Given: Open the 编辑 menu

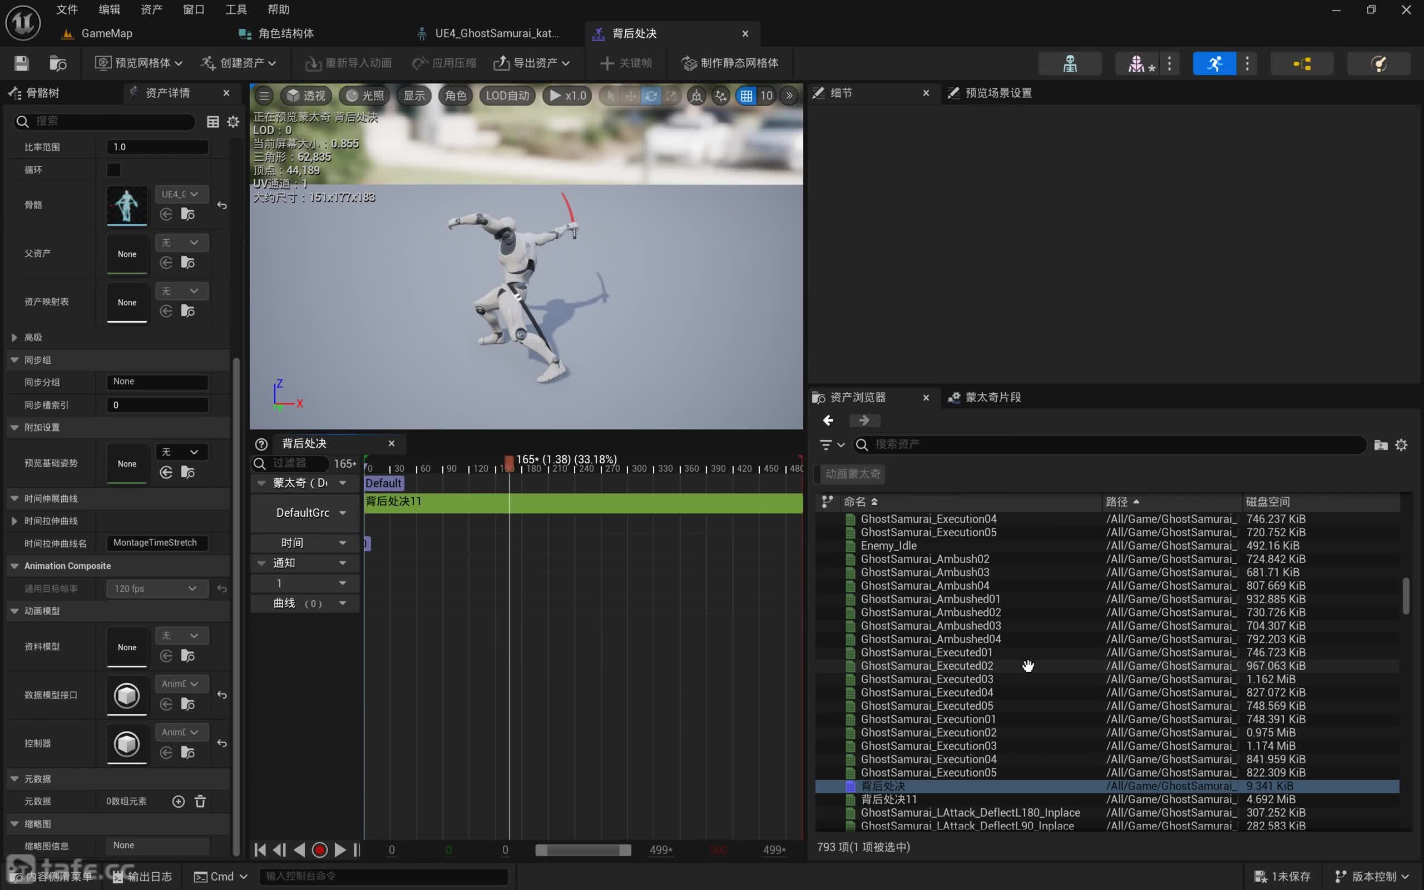Looking at the screenshot, I should point(109,9).
